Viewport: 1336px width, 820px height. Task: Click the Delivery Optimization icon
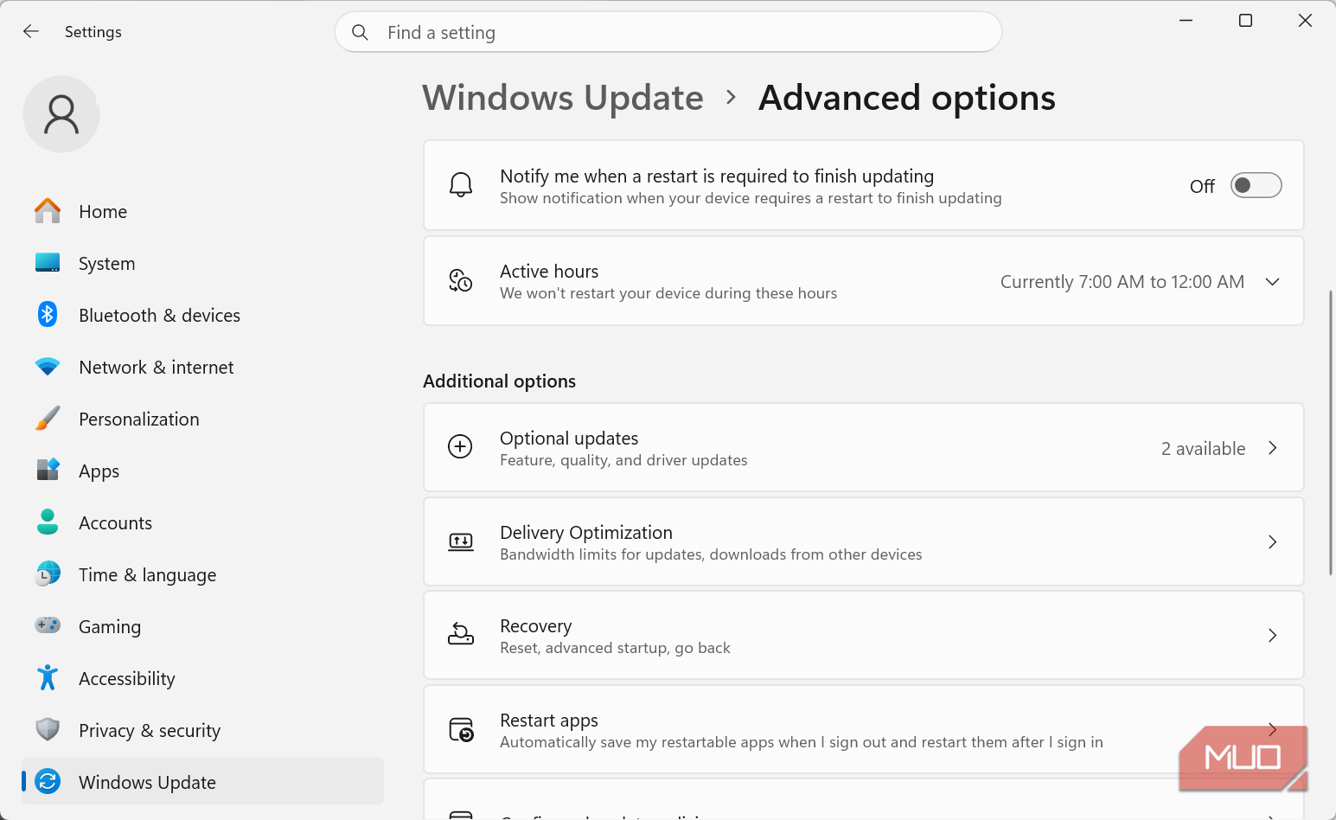461,541
